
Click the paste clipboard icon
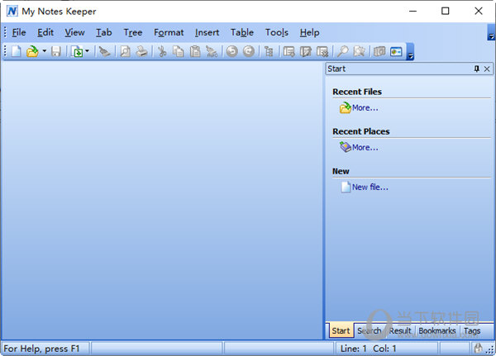195,51
